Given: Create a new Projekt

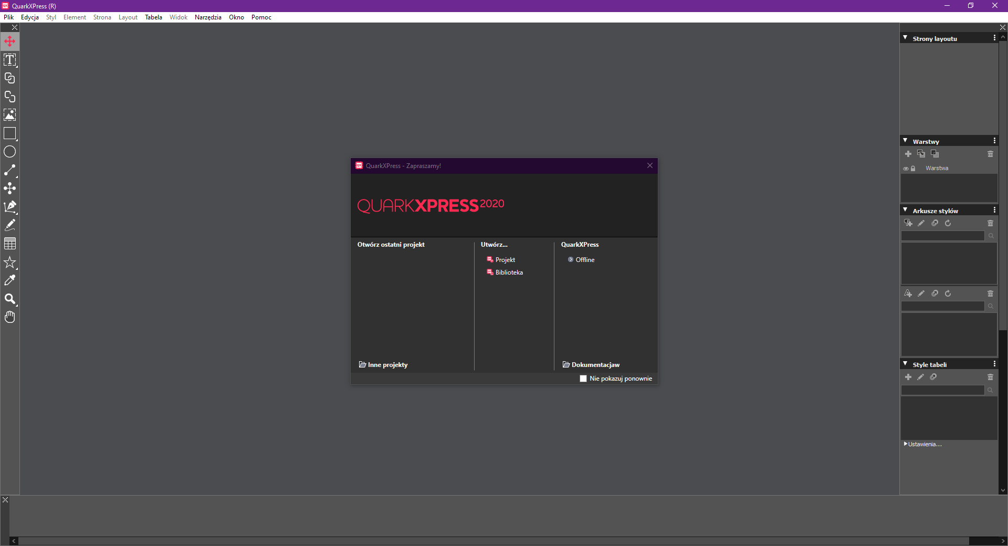Looking at the screenshot, I should [501, 260].
